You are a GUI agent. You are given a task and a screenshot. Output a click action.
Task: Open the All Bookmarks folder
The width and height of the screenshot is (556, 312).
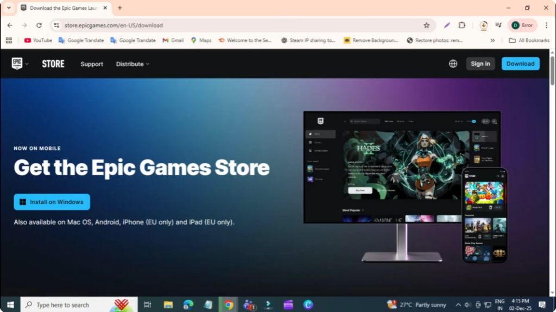(x=529, y=40)
